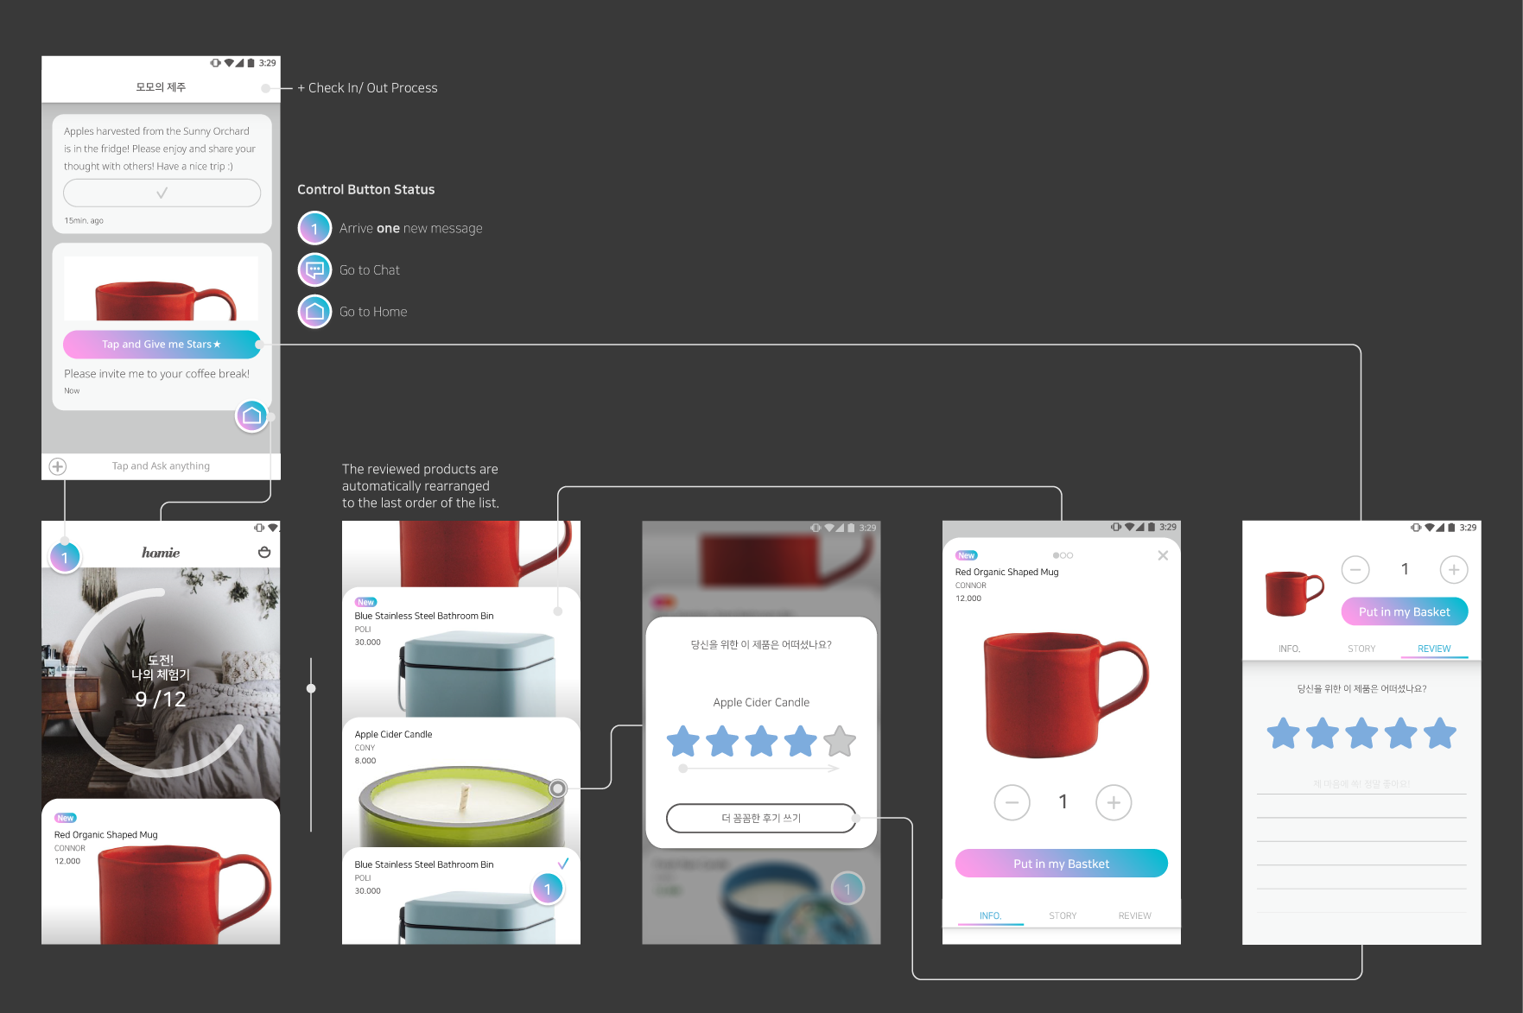Image resolution: width=1523 pixels, height=1013 pixels.
Task: Tap the New badge in mug detail card
Action: point(967,555)
